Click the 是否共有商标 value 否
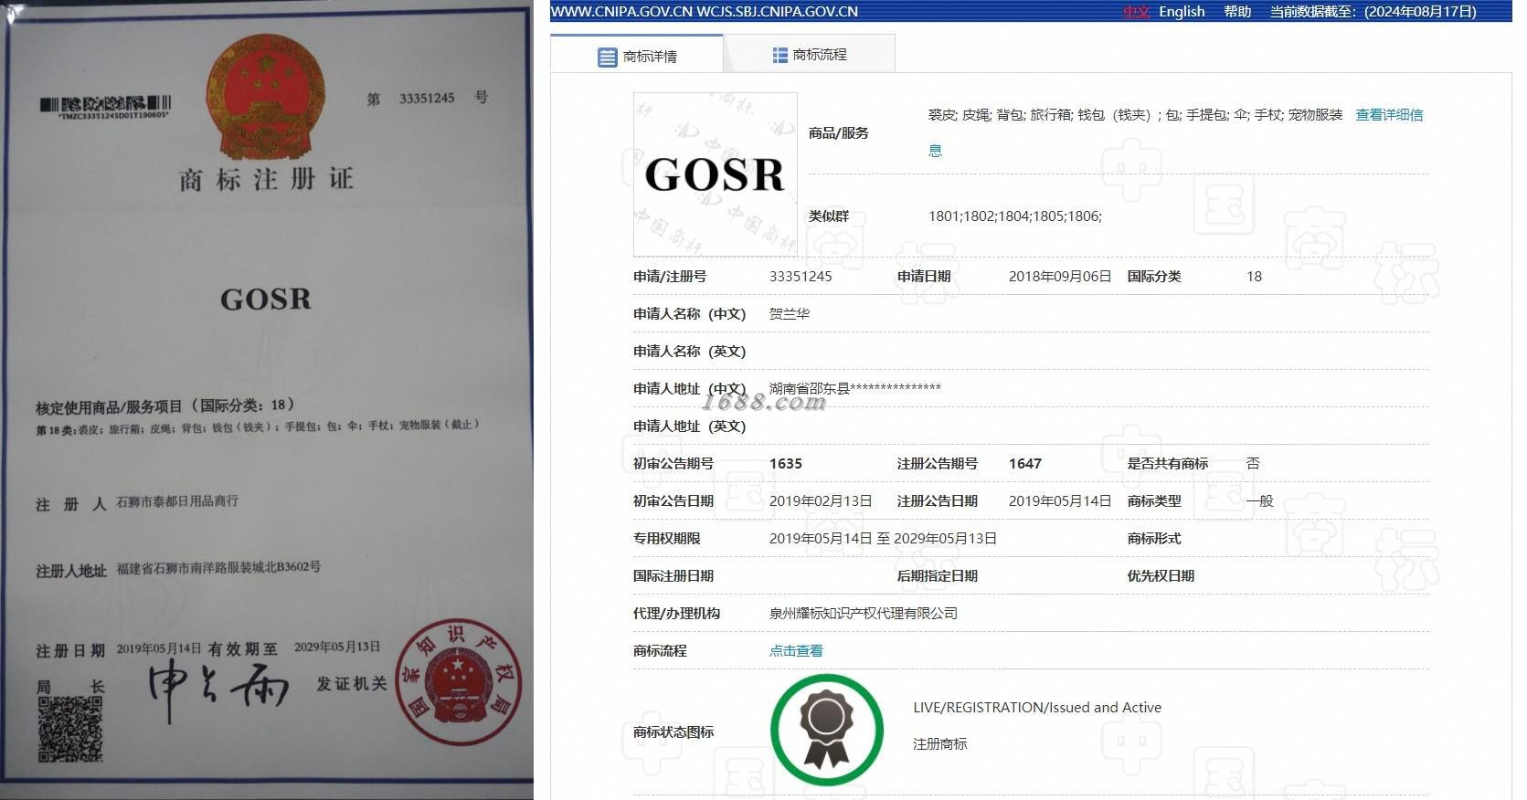The image size is (1527, 800). (1253, 464)
